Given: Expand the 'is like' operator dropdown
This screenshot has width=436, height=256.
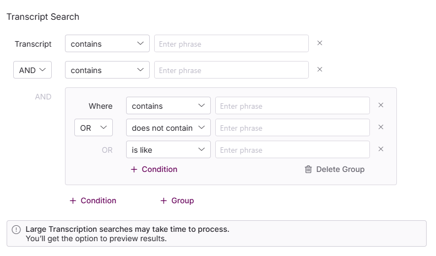Looking at the screenshot, I should 168,149.
